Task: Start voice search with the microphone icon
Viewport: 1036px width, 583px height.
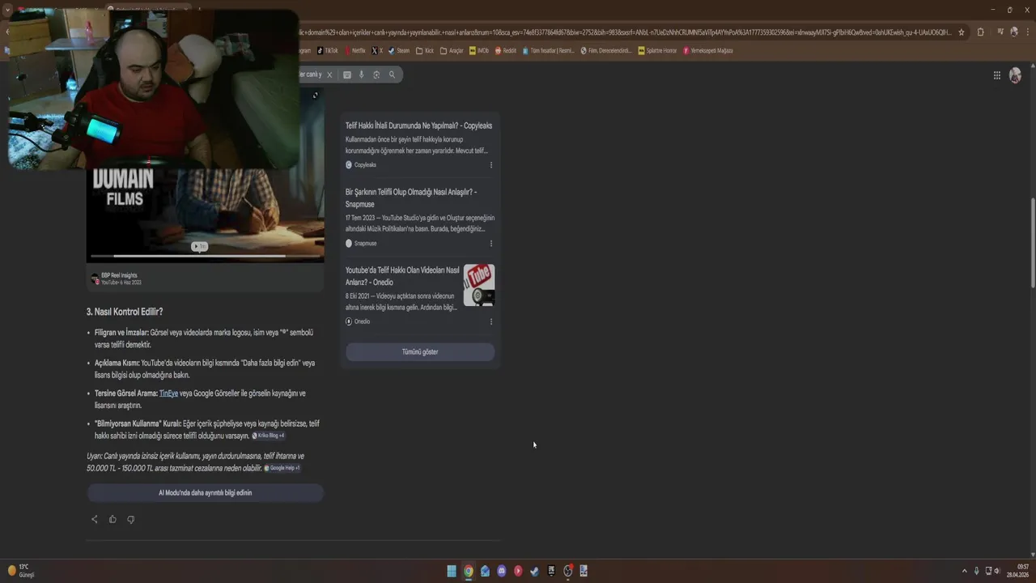Action: pyautogui.click(x=362, y=74)
